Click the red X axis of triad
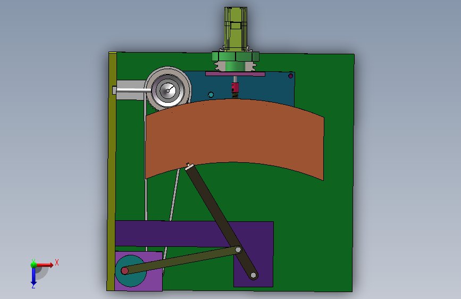This screenshot has width=461, height=299. pos(45,265)
